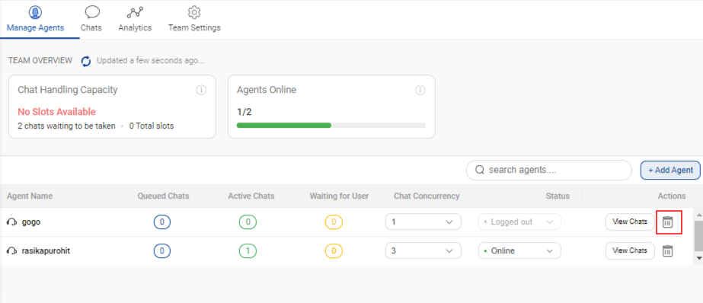Delete agent gogo with trash icon
The height and width of the screenshot is (303, 703).
(x=668, y=222)
